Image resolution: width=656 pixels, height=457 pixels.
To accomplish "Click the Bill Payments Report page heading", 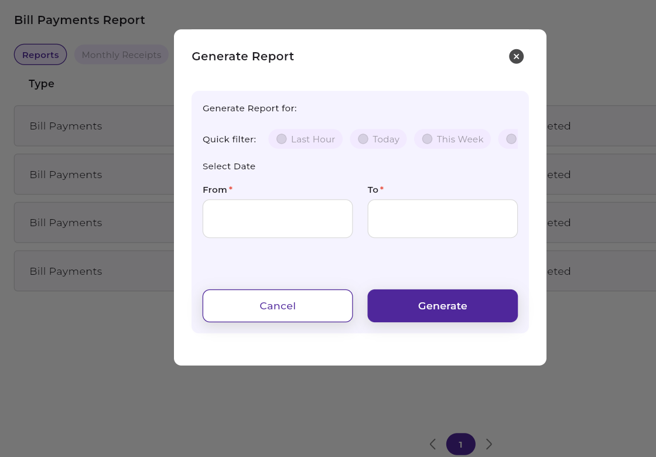I will click(80, 20).
